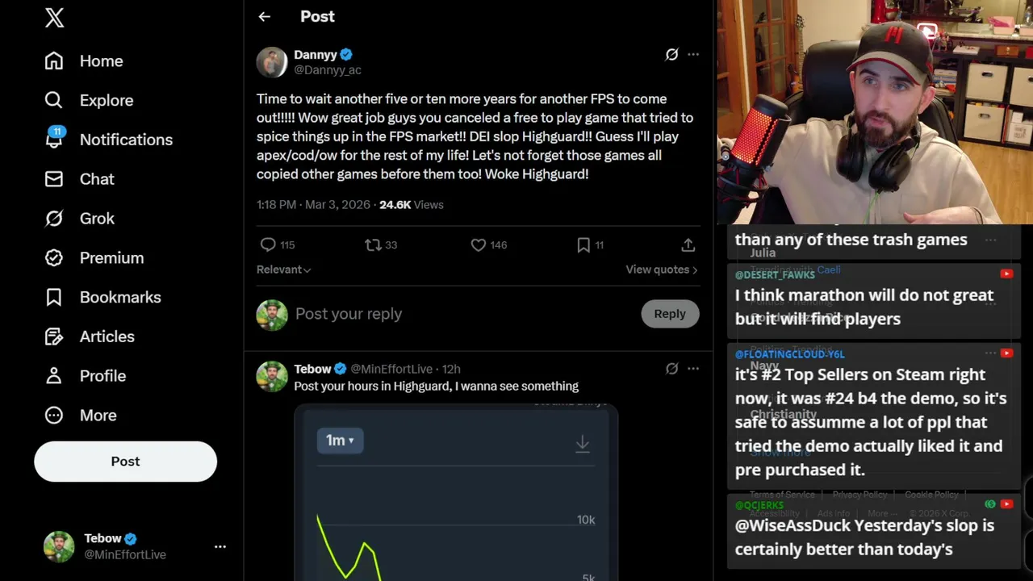Download the chart using arrow icon
The image size is (1033, 581).
pyautogui.click(x=582, y=443)
